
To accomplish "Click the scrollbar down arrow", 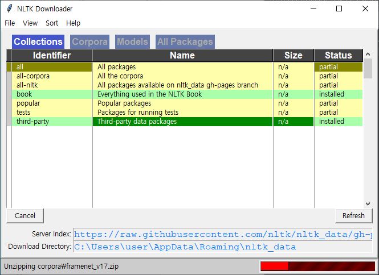I will coord(368,204).
